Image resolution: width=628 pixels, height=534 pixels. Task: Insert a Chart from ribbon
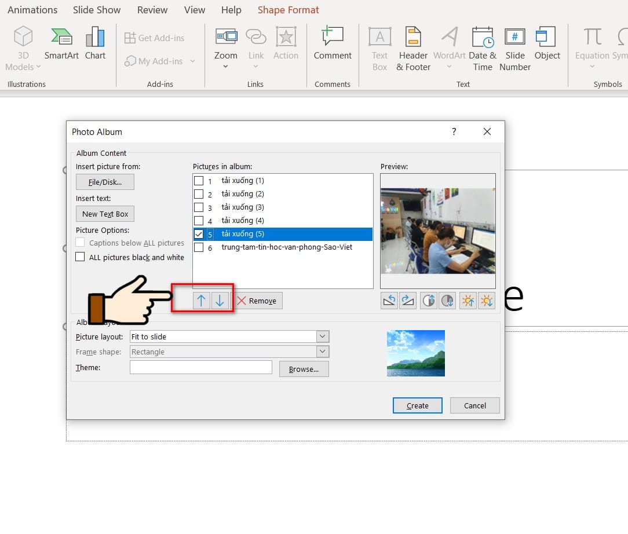[95, 43]
